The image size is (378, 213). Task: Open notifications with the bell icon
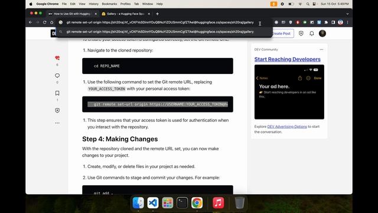point(312,34)
